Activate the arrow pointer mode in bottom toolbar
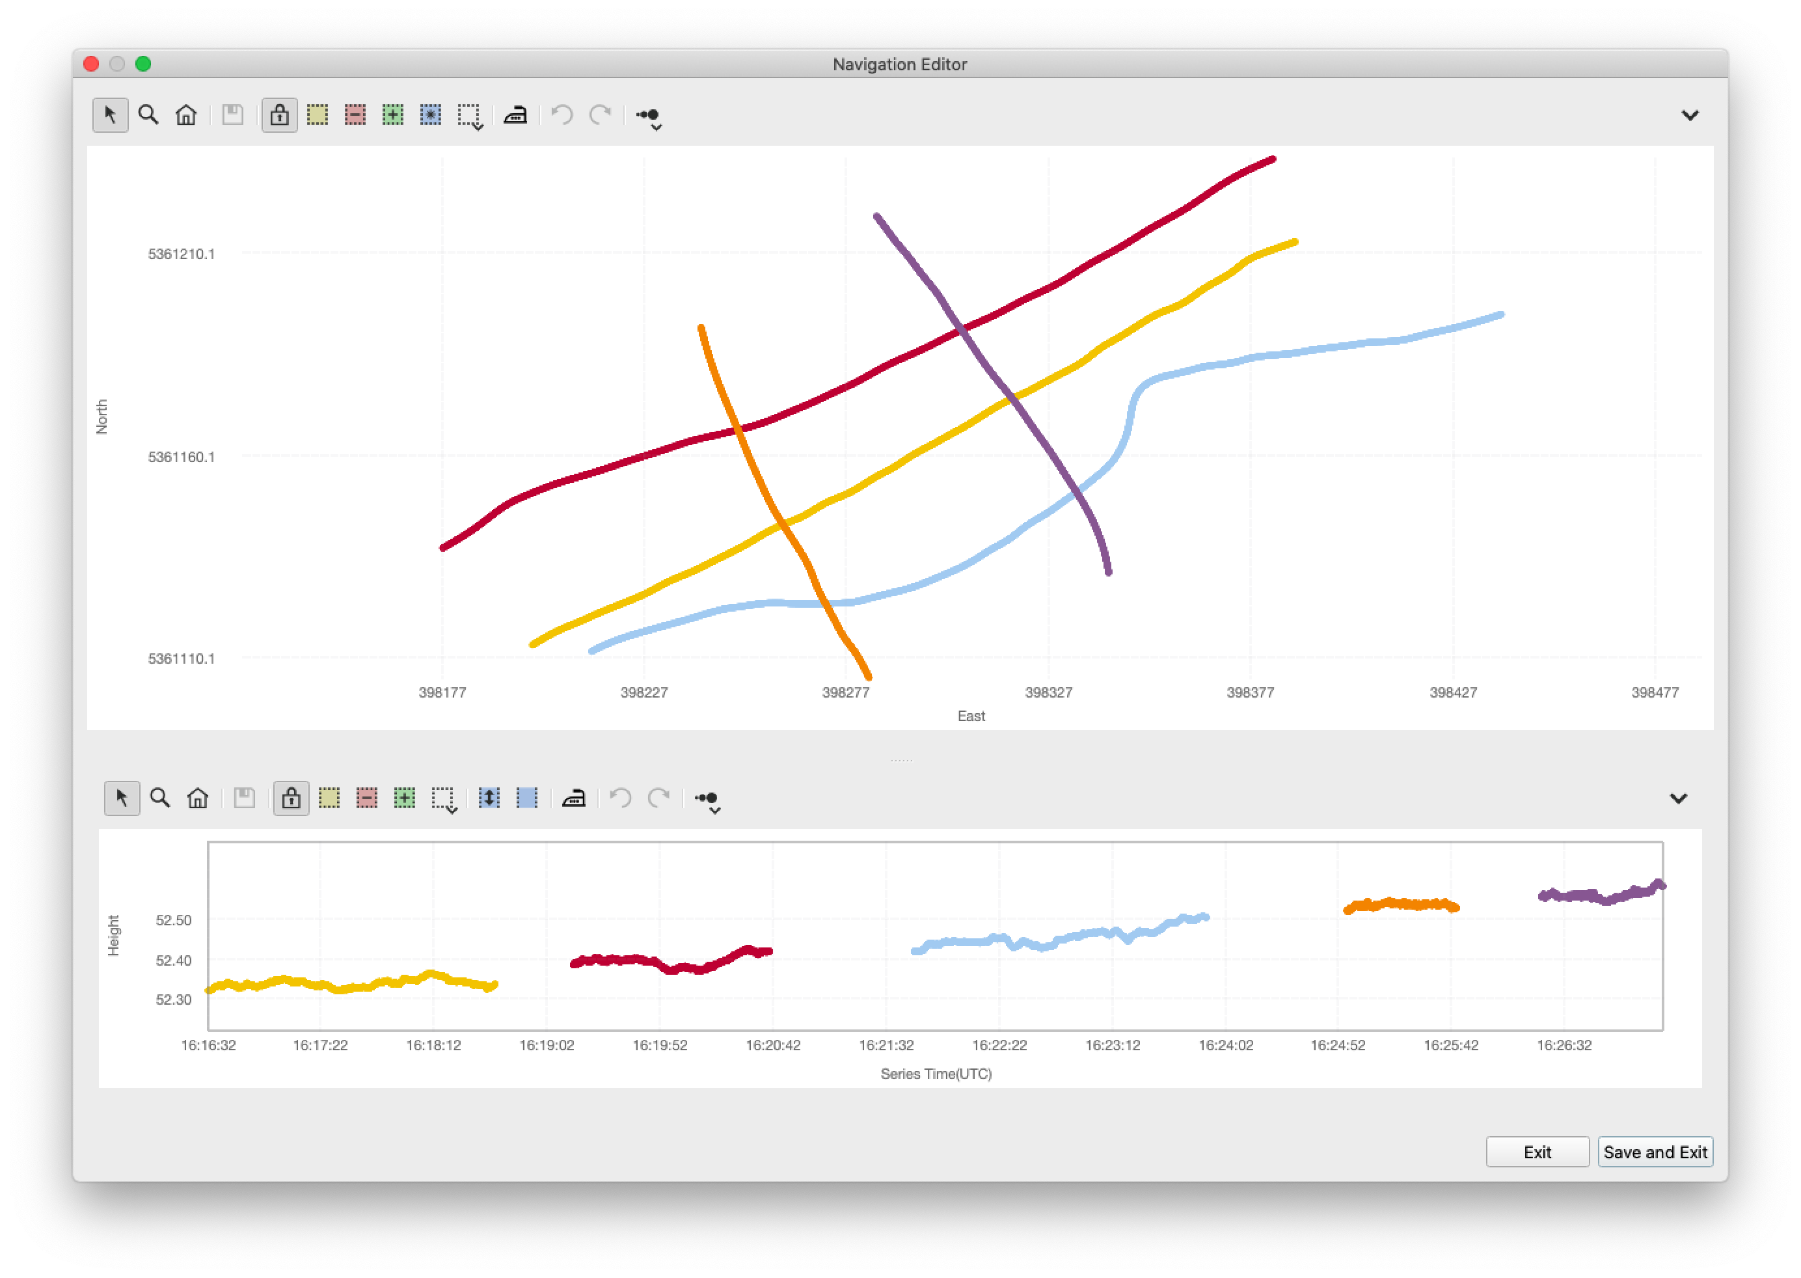This screenshot has width=1801, height=1278. pyautogui.click(x=122, y=798)
